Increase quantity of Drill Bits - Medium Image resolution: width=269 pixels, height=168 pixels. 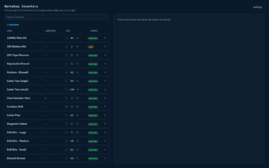tap(77, 141)
